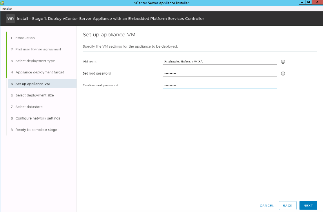The height and width of the screenshot is (212, 323).
Task: Return to Appliance deployment target step
Action: tap(40, 72)
